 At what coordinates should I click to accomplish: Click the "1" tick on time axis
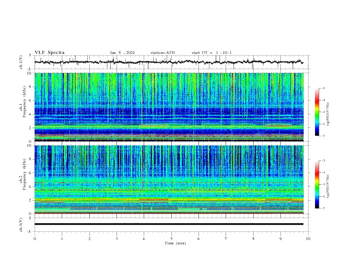(x=62, y=239)
